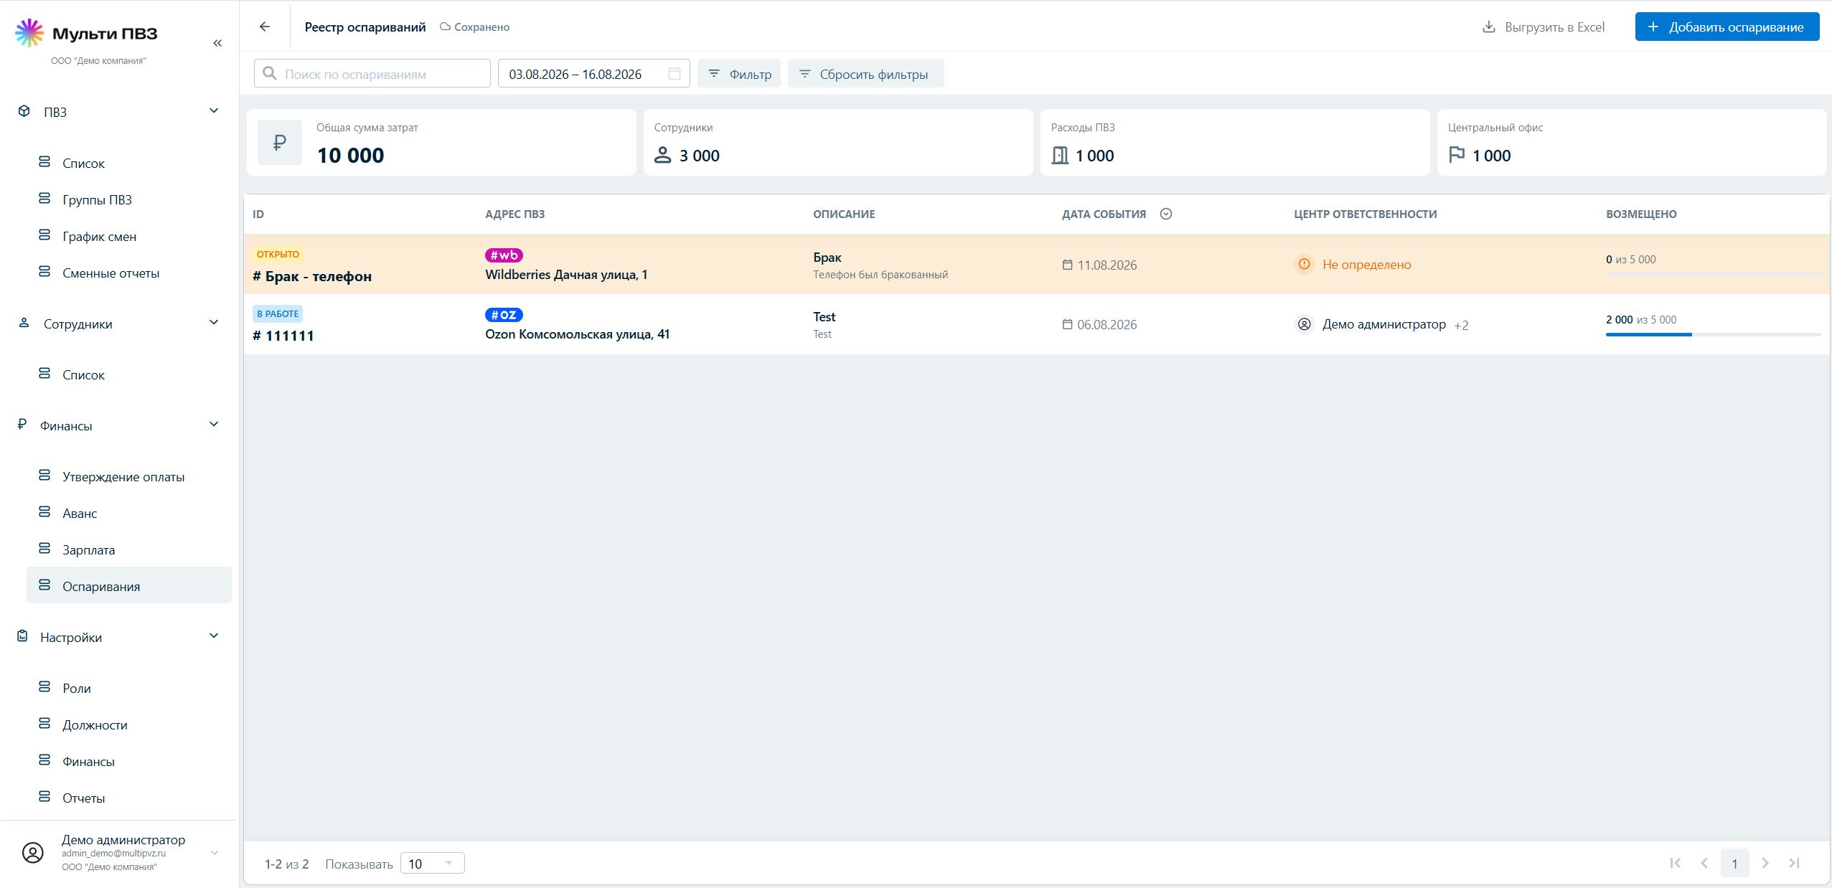Click Wildberries Дачная улица, 1 address
This screenshot has height=888, width=1832.
click(x=566, y=275)
